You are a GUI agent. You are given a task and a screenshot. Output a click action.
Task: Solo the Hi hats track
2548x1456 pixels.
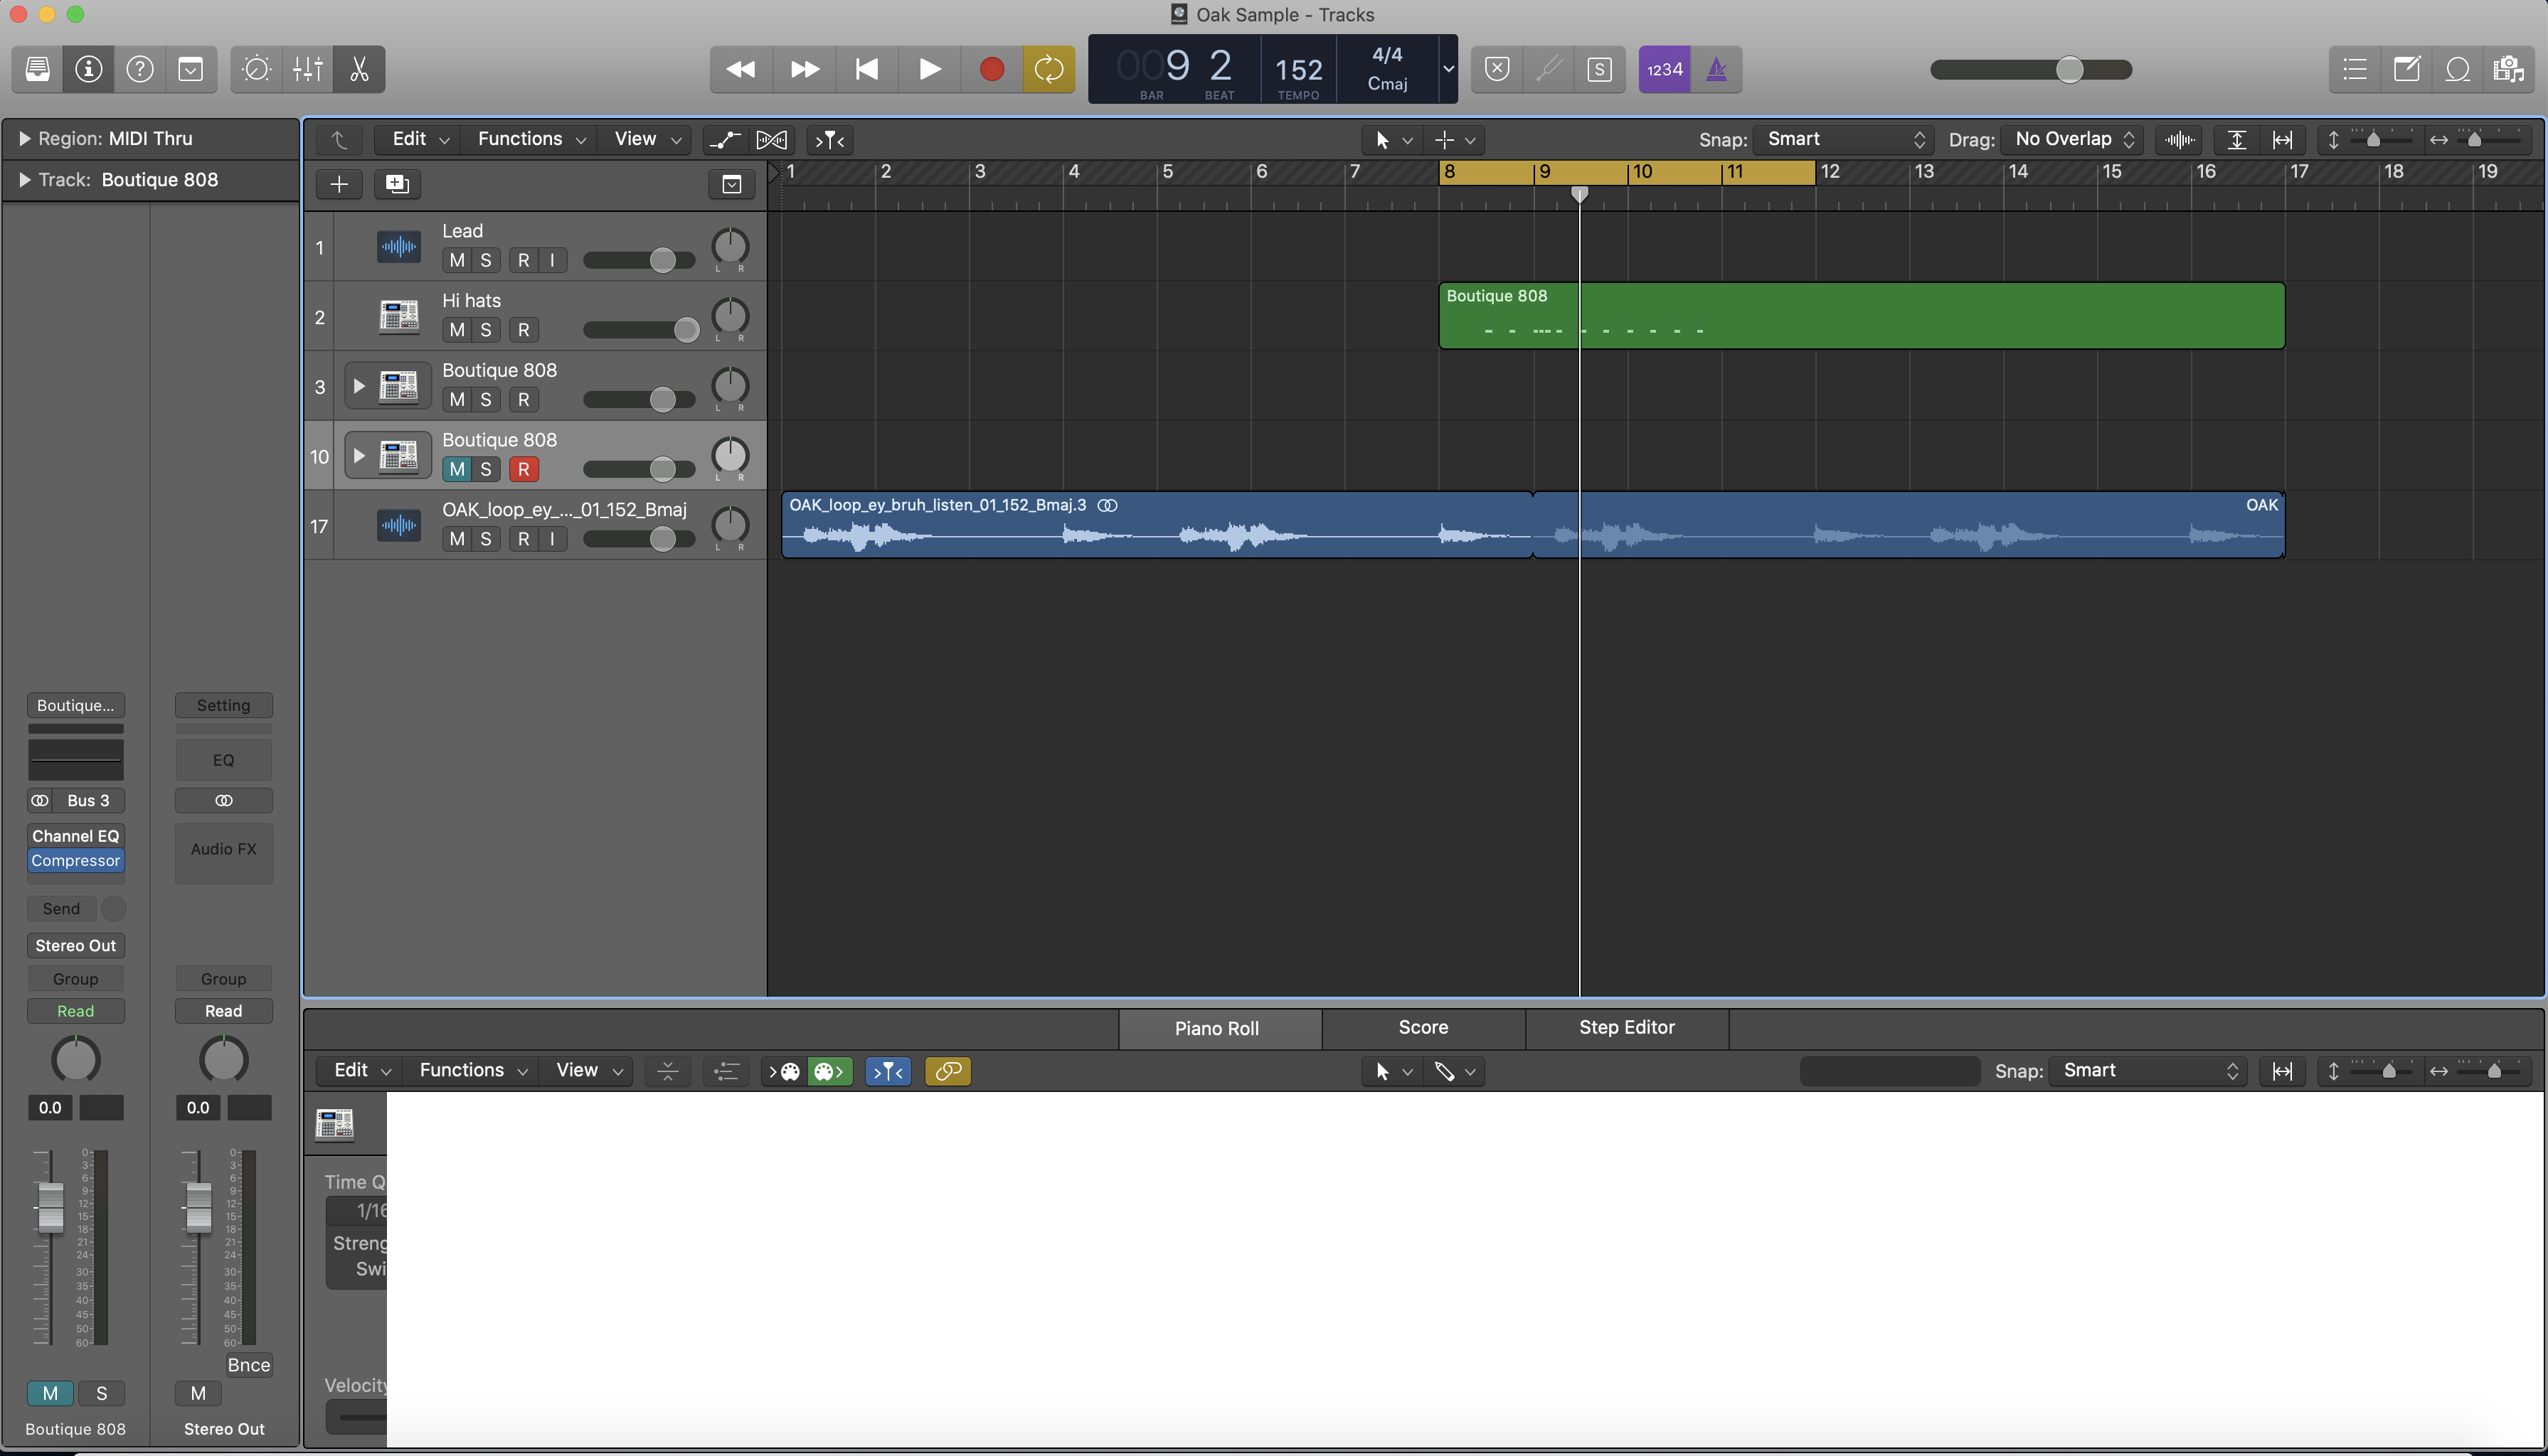(x=486, y=330)
